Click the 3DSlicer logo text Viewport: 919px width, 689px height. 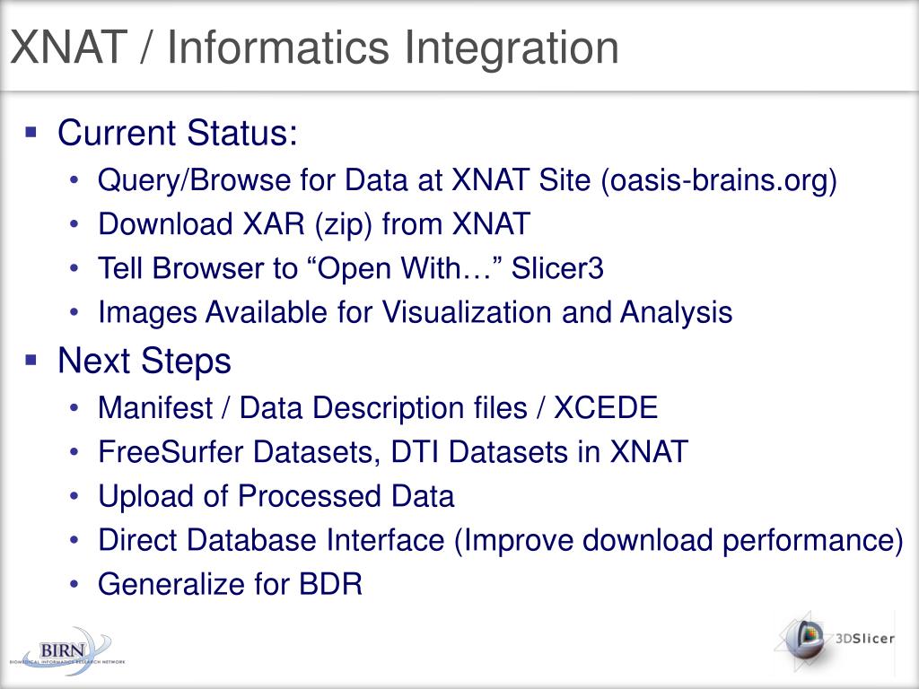(865, 639)
